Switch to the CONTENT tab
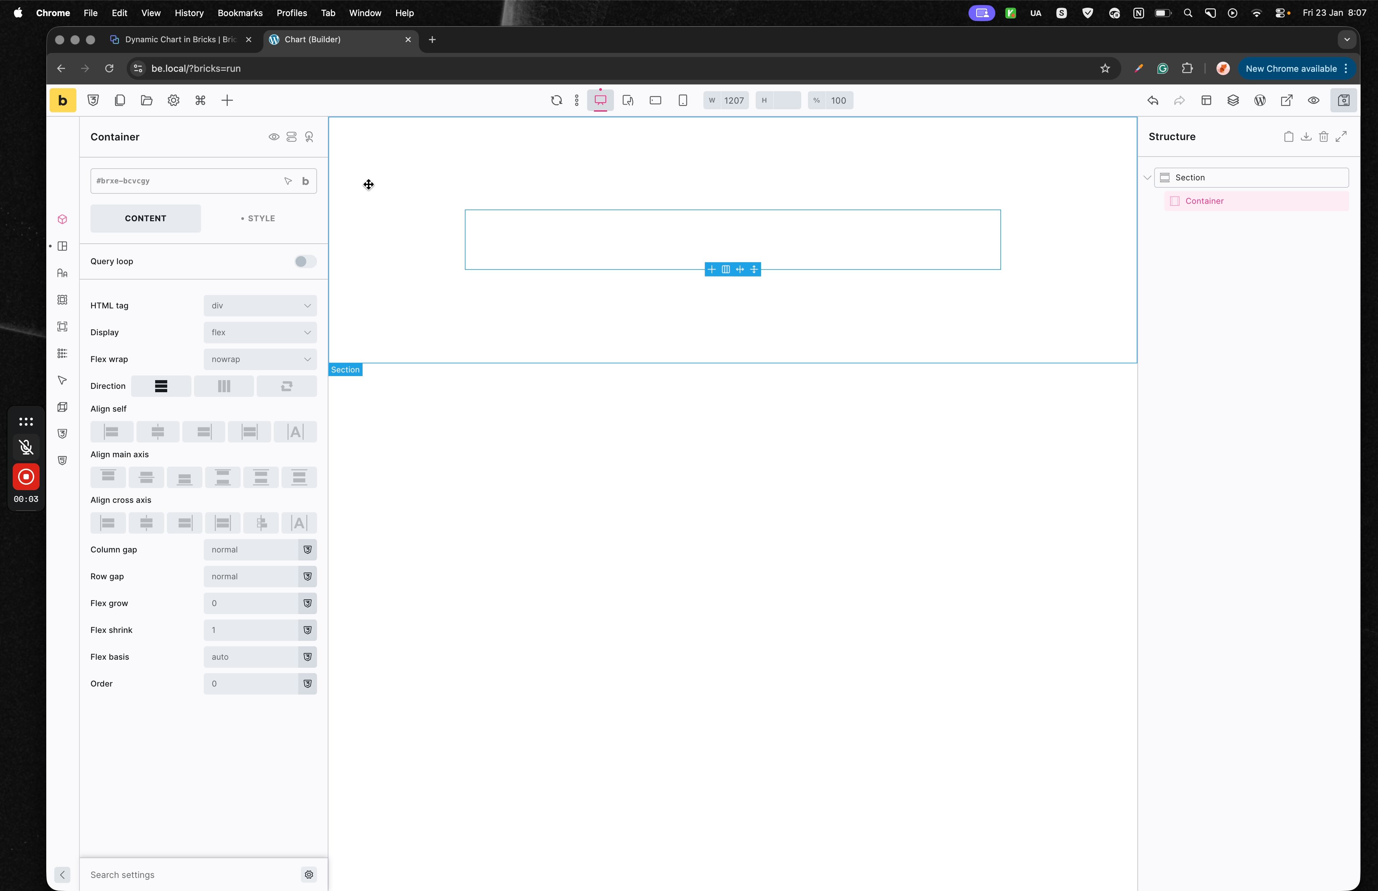The width and height of the screenshot is (1378, 891). pyautogui.click(x=146, y=219)
